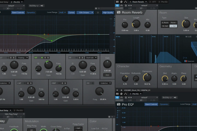Go to next preset in Room Reverb header
This screenshot has height=131, width=197.
pyautogui.click(x=131, y=5)
